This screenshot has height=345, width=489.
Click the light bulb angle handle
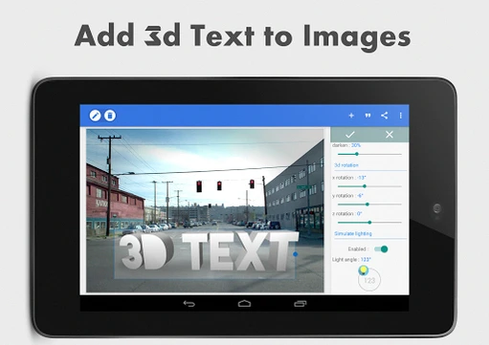[x=363, y=270]
